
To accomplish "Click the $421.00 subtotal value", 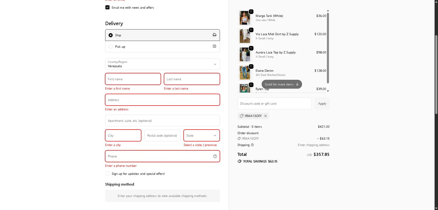I will 324,127.
